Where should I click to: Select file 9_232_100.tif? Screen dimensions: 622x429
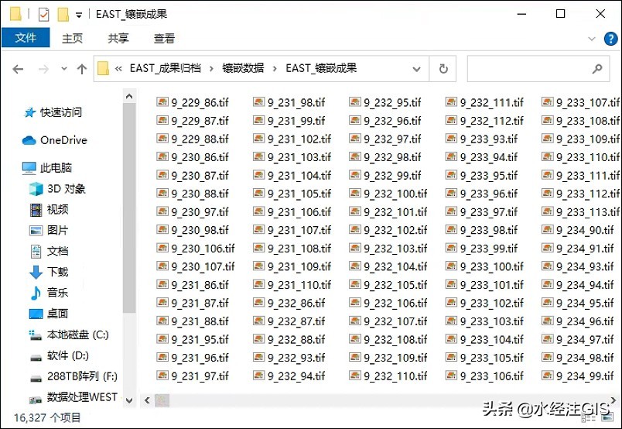(388, 194)
